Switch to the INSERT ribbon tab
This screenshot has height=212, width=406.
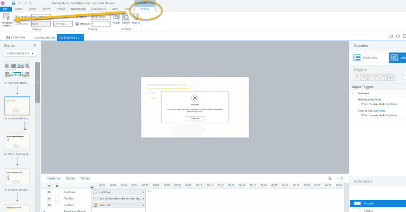coord(33,9)
